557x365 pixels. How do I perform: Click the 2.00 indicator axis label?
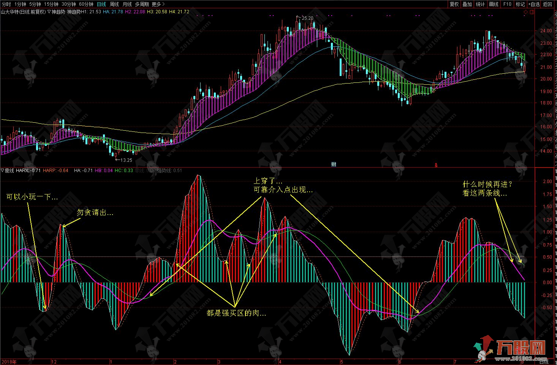[548, 182]
